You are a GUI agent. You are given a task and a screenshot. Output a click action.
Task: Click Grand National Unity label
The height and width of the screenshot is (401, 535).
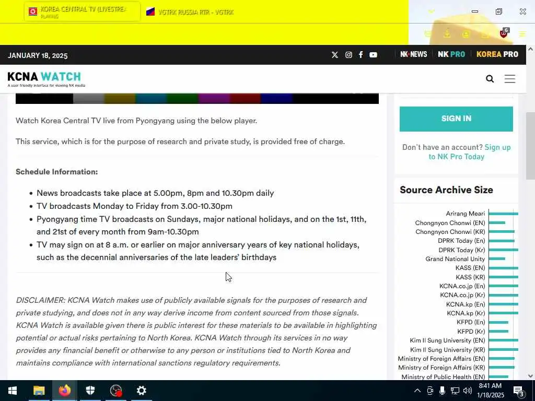click(455, 259)
